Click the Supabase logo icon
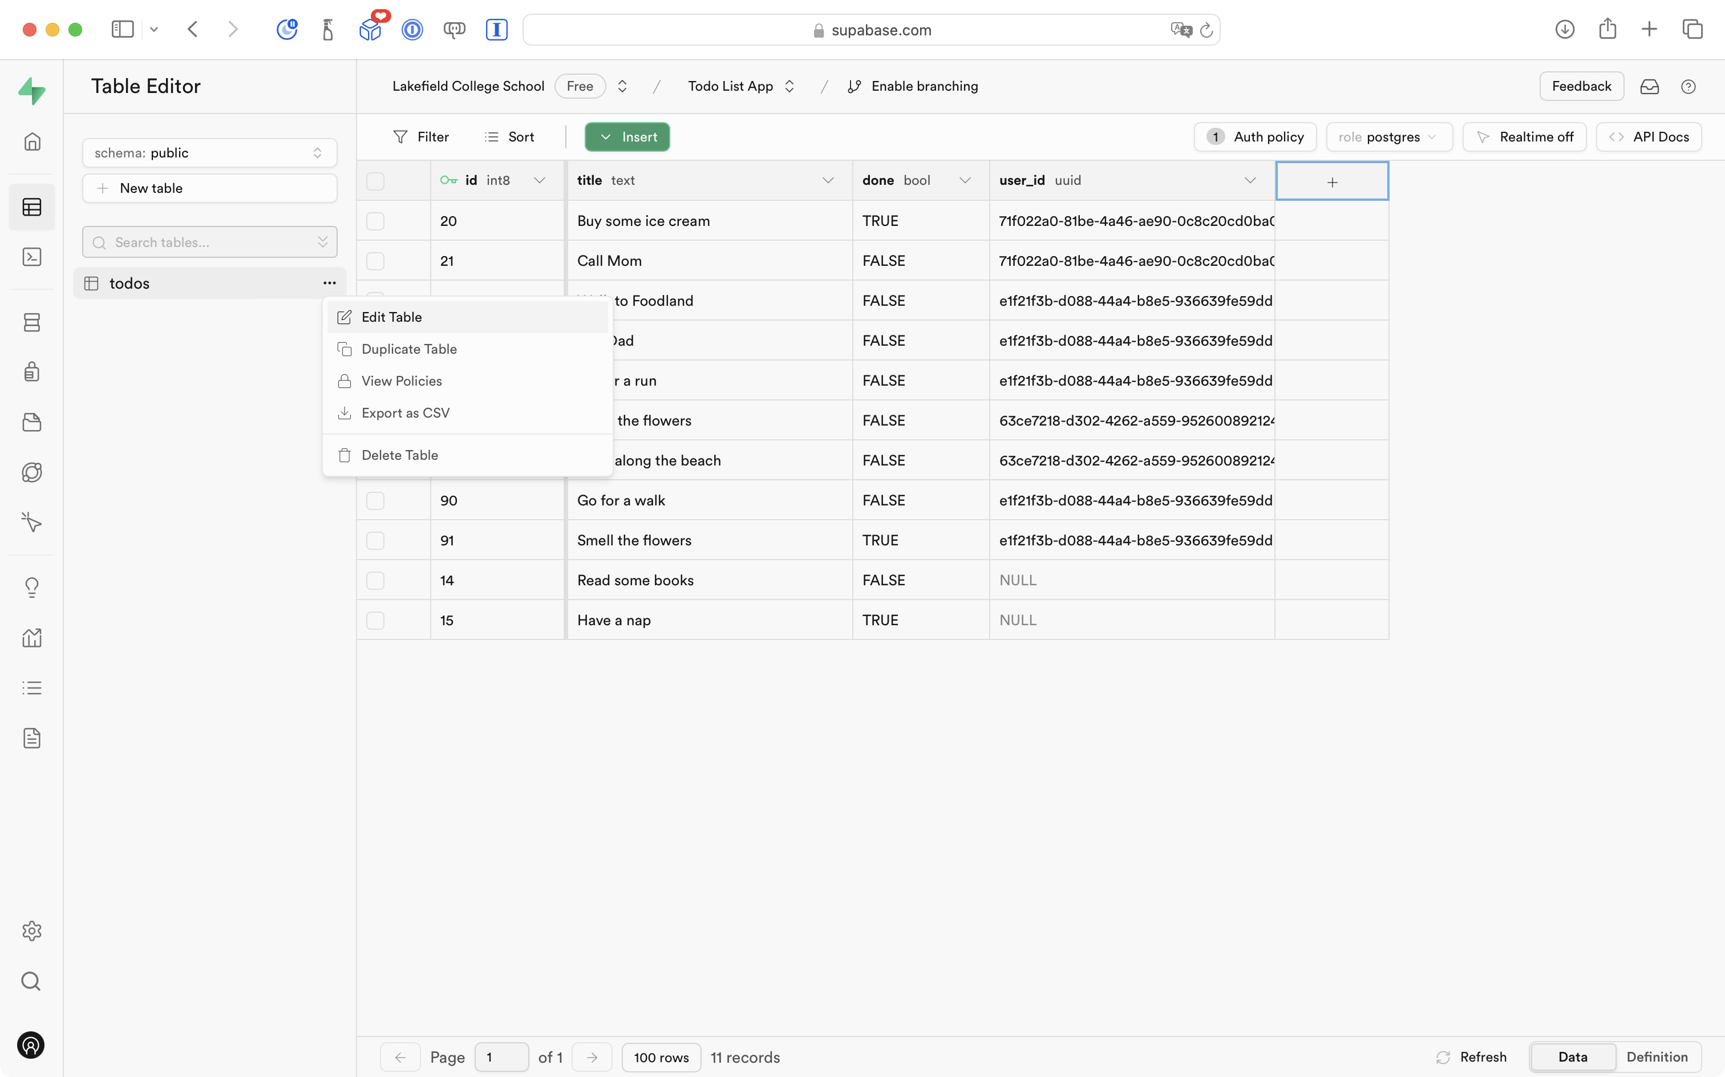Image resolution: width=1725 pixels, height=1077 pixels. pyautogui.click(x=32, y=91)
